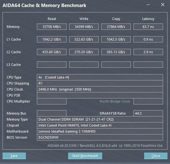Viewport: 170px width, 164px height.
Task: Click the empty CPU Multiplier field
Action: point(52,101)
